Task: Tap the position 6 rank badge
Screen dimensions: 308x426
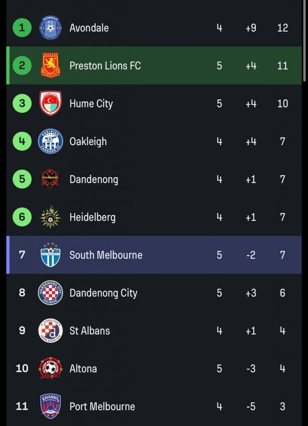Action: pos(22,217)
